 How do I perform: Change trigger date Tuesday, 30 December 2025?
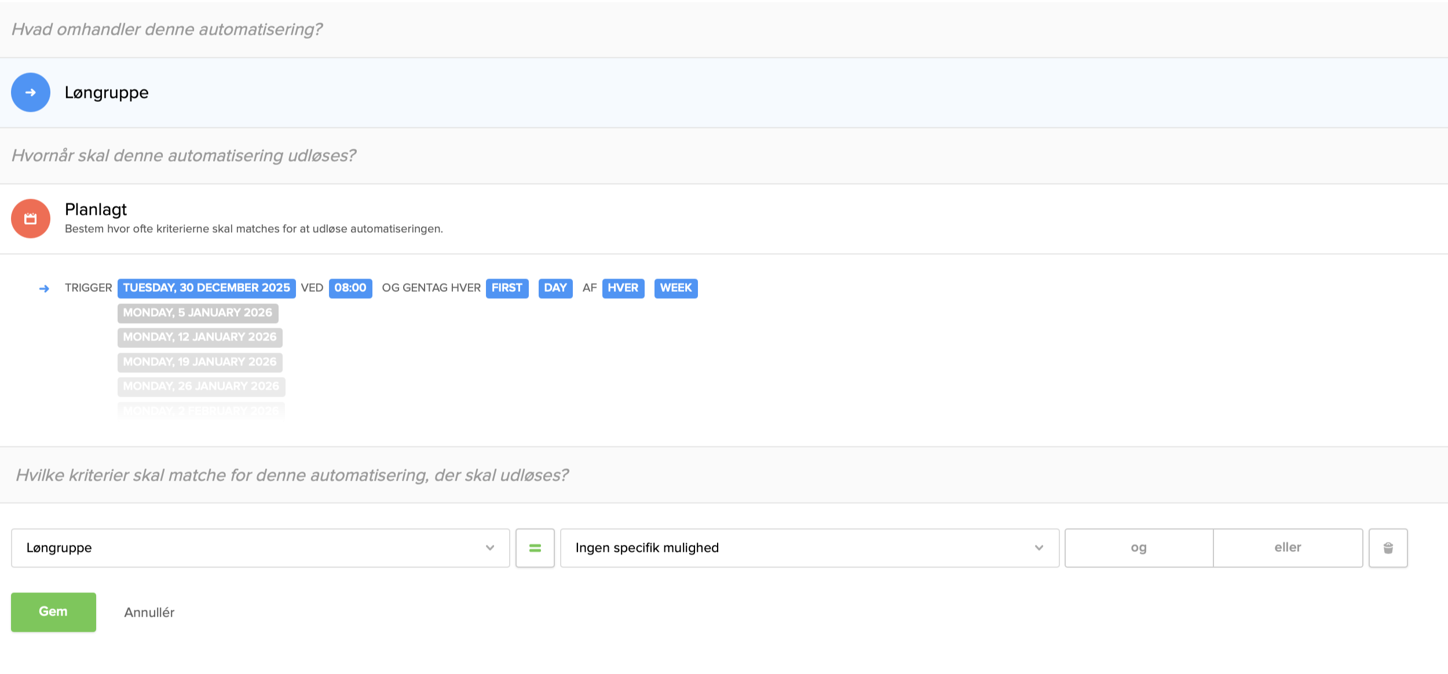tap(206, 288)
